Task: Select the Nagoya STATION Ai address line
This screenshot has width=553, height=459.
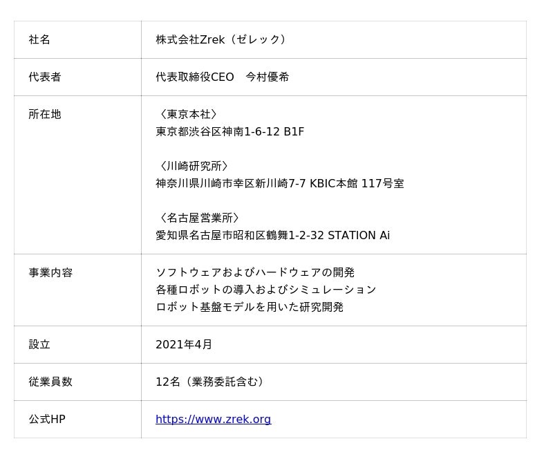Action: tap(272, 236)
